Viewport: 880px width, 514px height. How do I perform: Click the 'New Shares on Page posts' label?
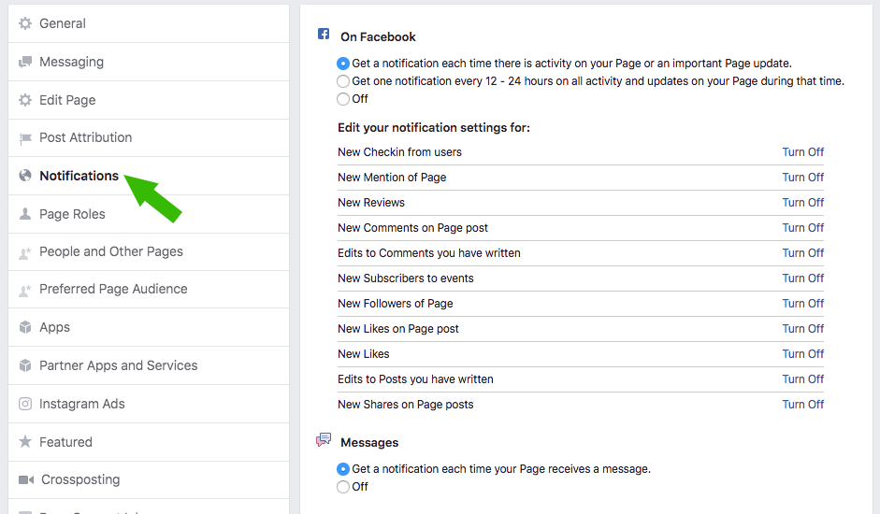pyautogui.click(x=405, y=405)
